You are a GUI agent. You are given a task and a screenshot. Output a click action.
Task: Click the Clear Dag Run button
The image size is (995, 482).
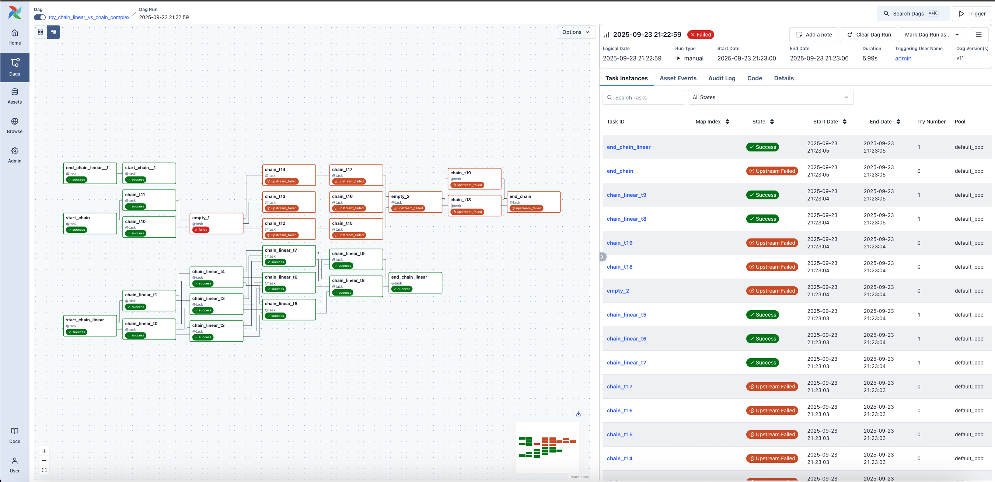point(868,34)
